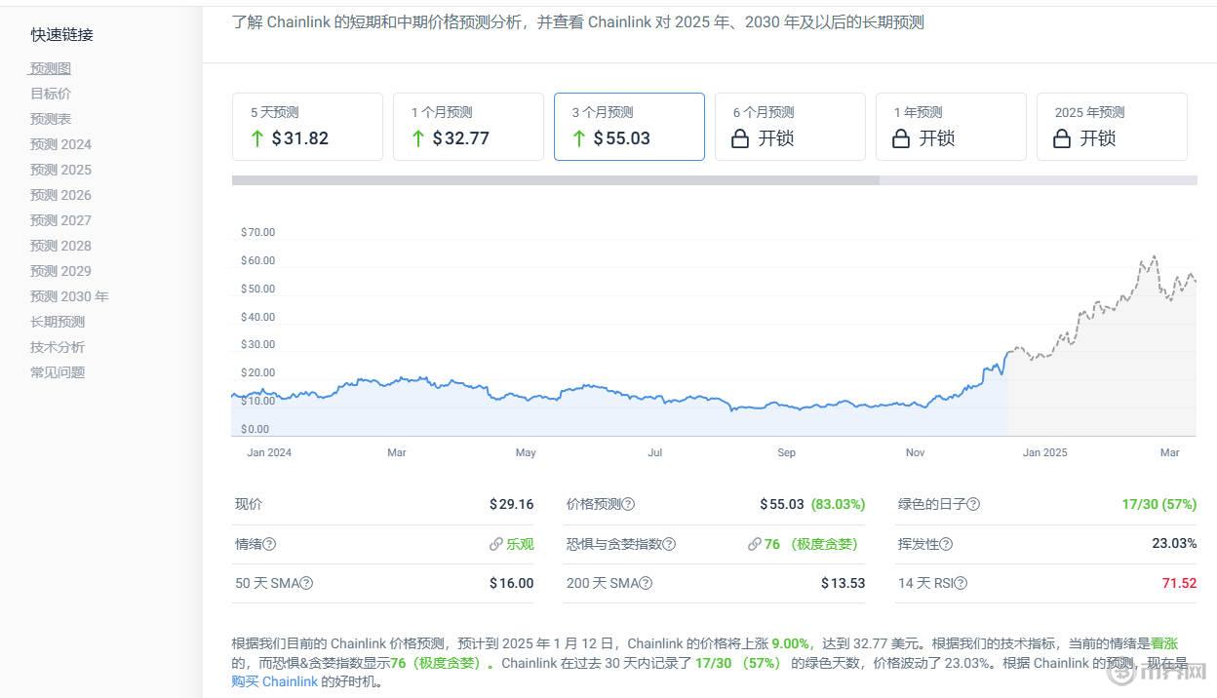
Task: Click the 23.03% volatility value
Action: [1174, 543]
